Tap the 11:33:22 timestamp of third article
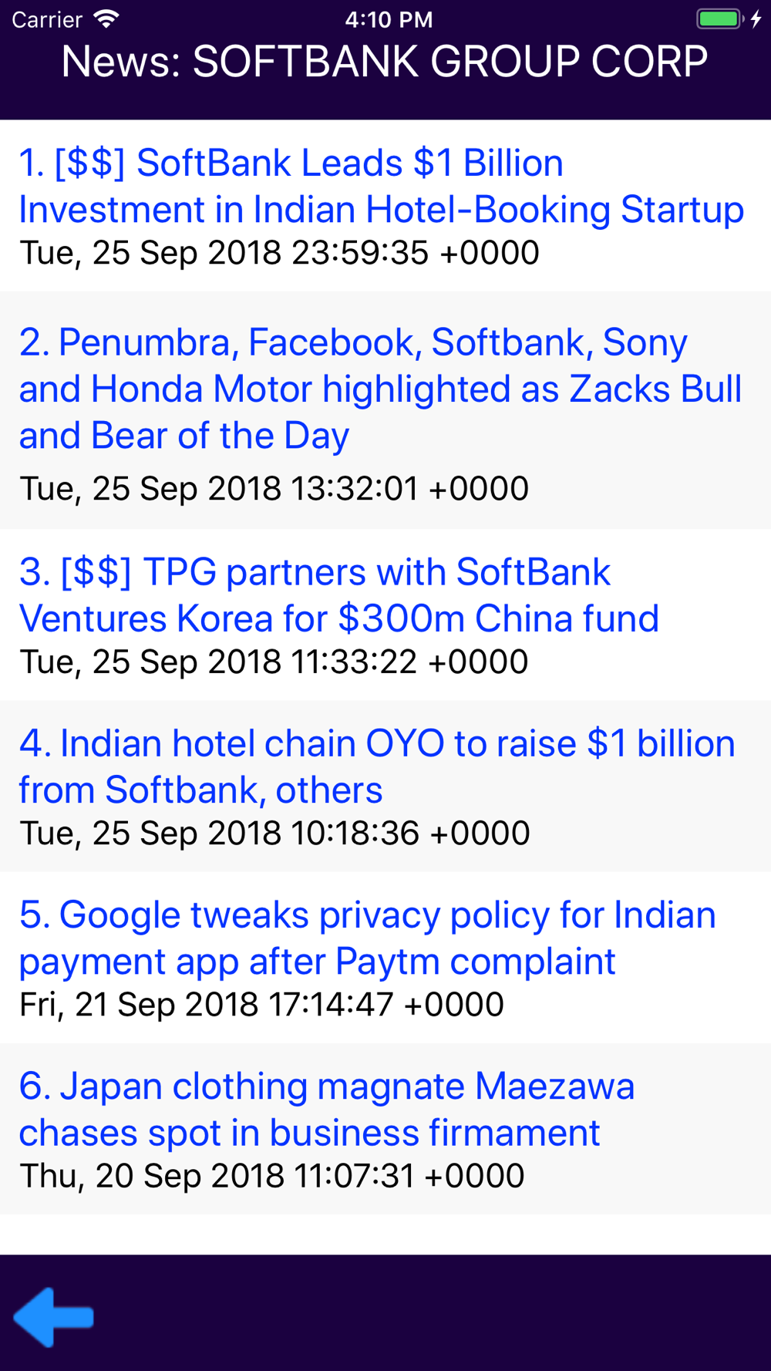771x1371 pixels. [274, 662]
